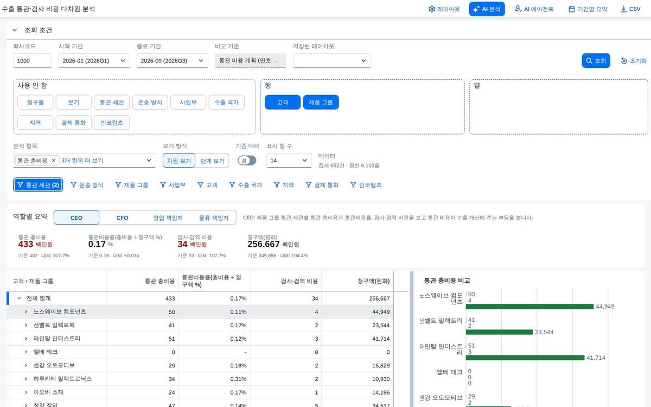Download data with the CSV button
Screen dimensions: 651x407
tap(630, 9)
